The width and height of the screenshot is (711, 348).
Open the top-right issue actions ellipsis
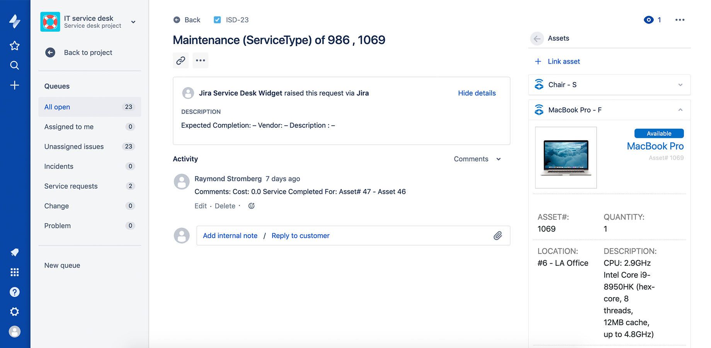click(680, 20)
